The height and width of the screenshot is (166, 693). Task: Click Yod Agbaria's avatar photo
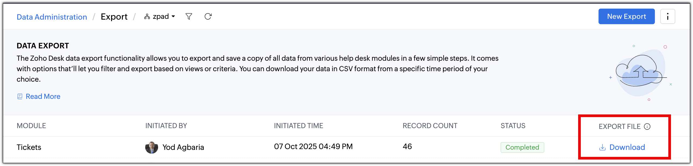(151, 147)
